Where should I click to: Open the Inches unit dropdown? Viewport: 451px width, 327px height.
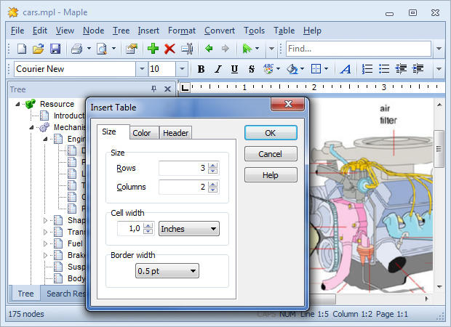[x=189, y=229]
